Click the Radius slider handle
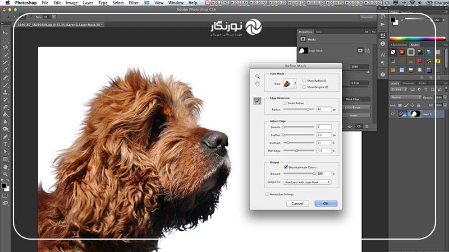 (x=308, y=109)
